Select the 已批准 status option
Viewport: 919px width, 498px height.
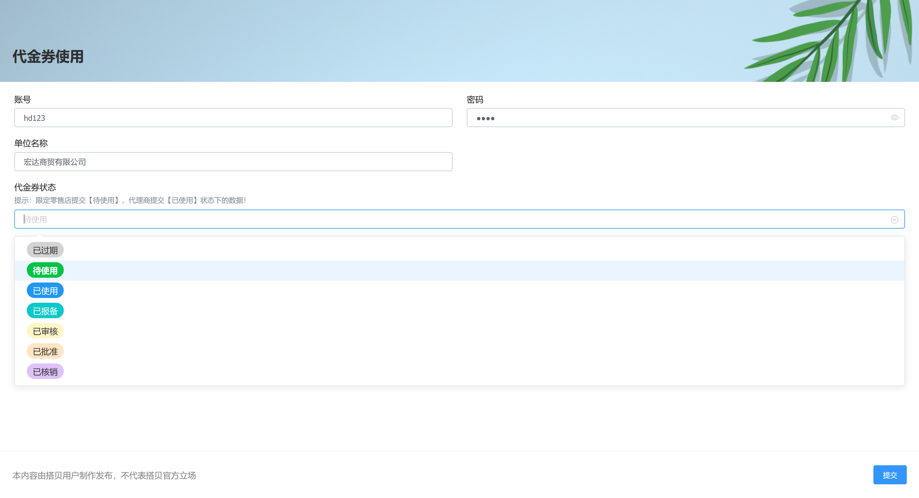point(45,352)
